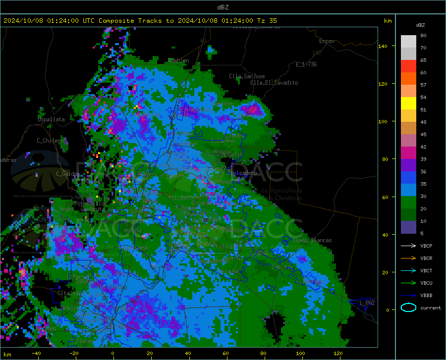
Task: Click the C_Guido place label
Action: point(67,174)
